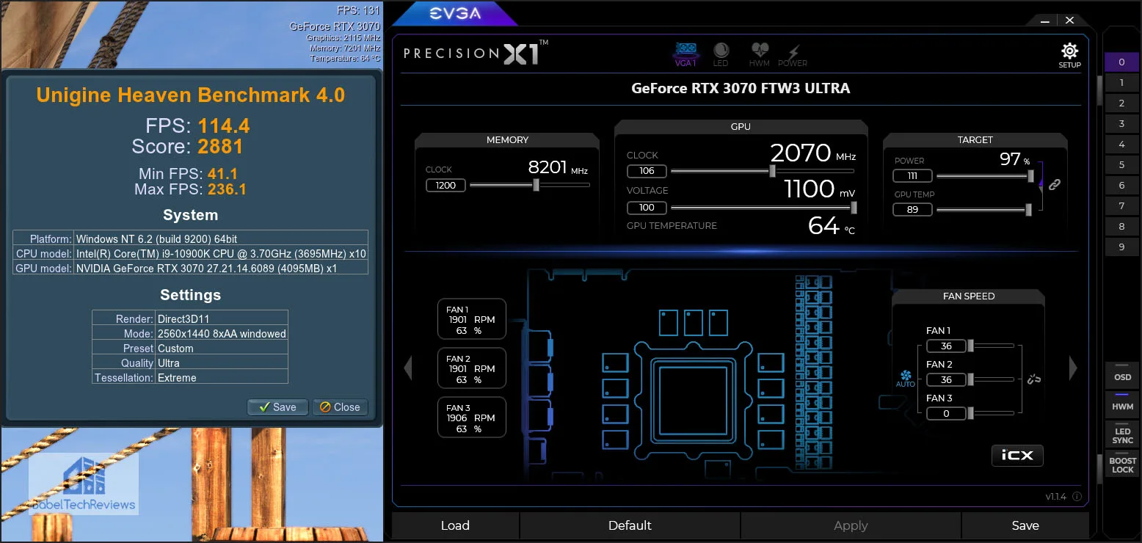Click Save in Precision X1

click(1025, 525)
